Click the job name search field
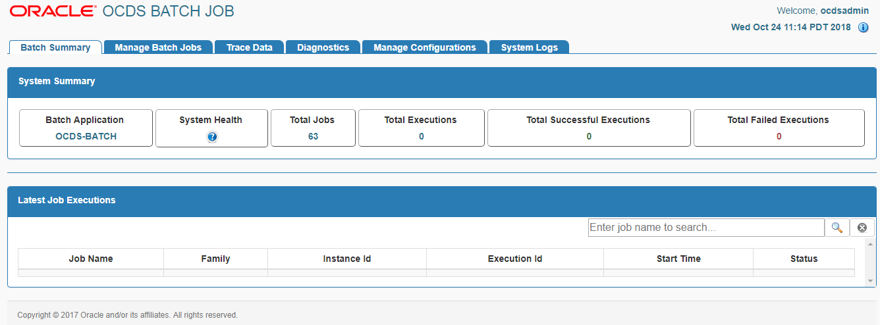The width and height of the screenshot is (880, 325). pyautogui.click(x=706, y=228)
